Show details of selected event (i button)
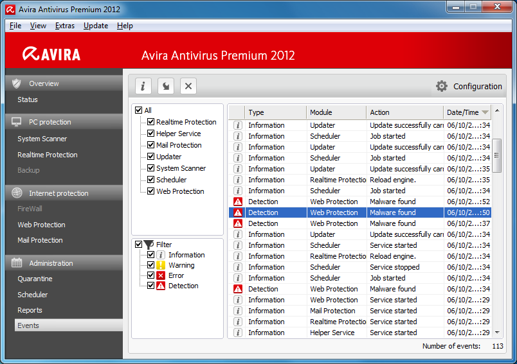Viewport: 517px width, 364px height. [143, 86]
